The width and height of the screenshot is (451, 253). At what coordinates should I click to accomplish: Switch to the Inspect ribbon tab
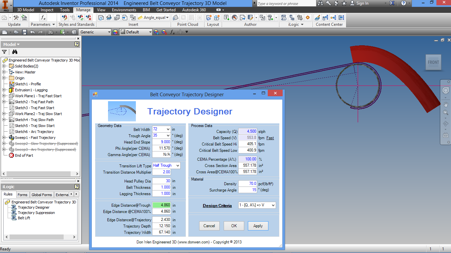click(47, 10)
